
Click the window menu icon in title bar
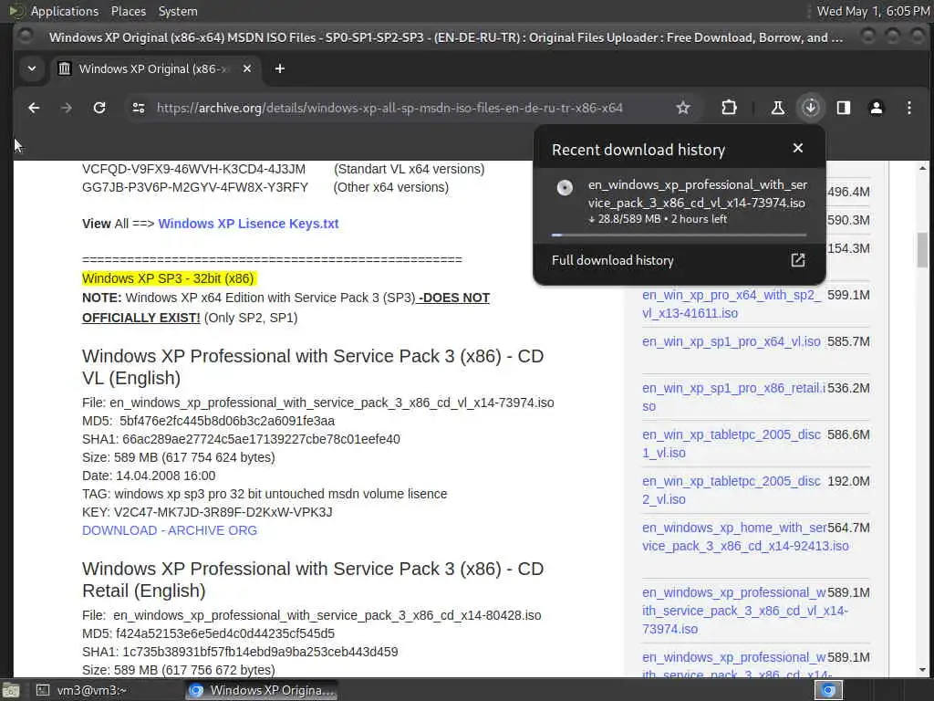(x=26, y=37)
